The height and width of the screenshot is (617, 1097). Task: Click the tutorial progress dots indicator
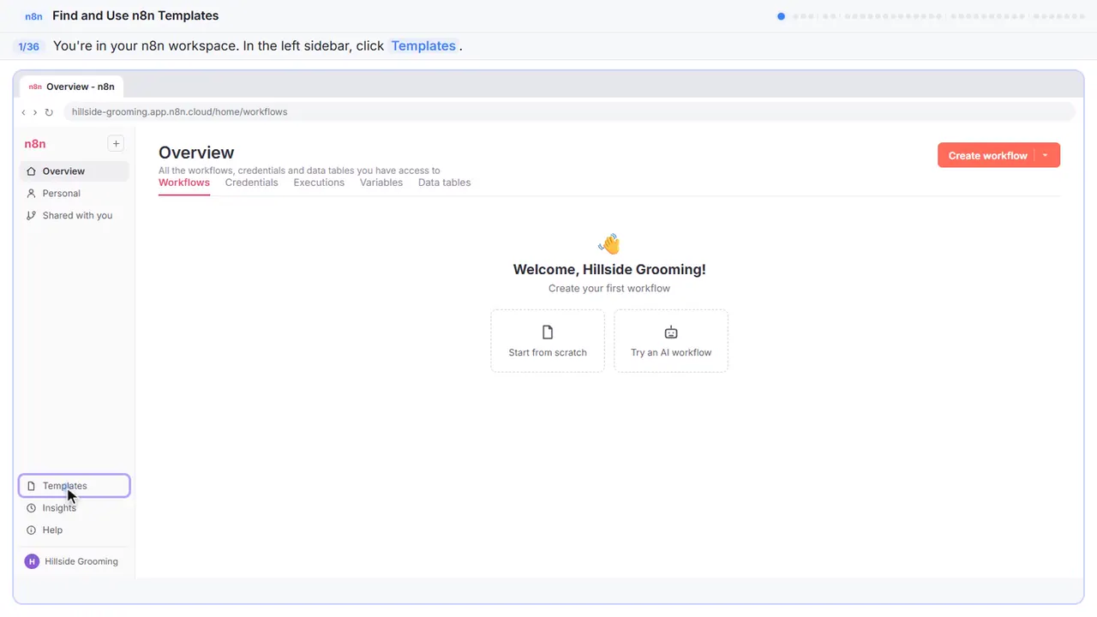(x=931, y=16)
